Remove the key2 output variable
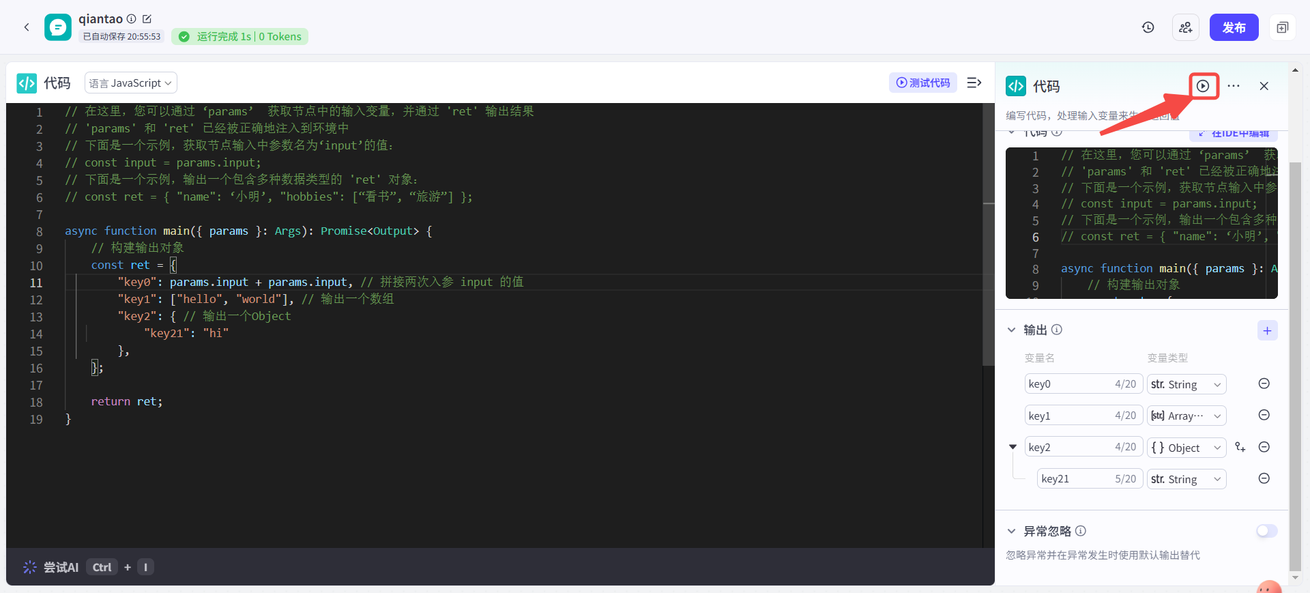The height and width of the screenshot is (593, 1310). point(1264,447)
